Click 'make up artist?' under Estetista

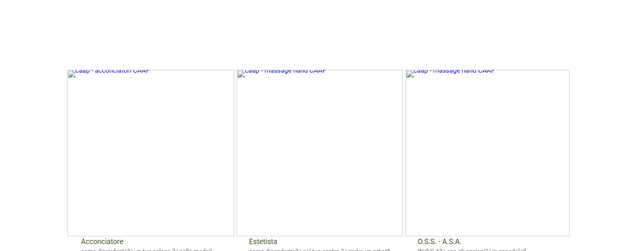click(x=369, y=250)
